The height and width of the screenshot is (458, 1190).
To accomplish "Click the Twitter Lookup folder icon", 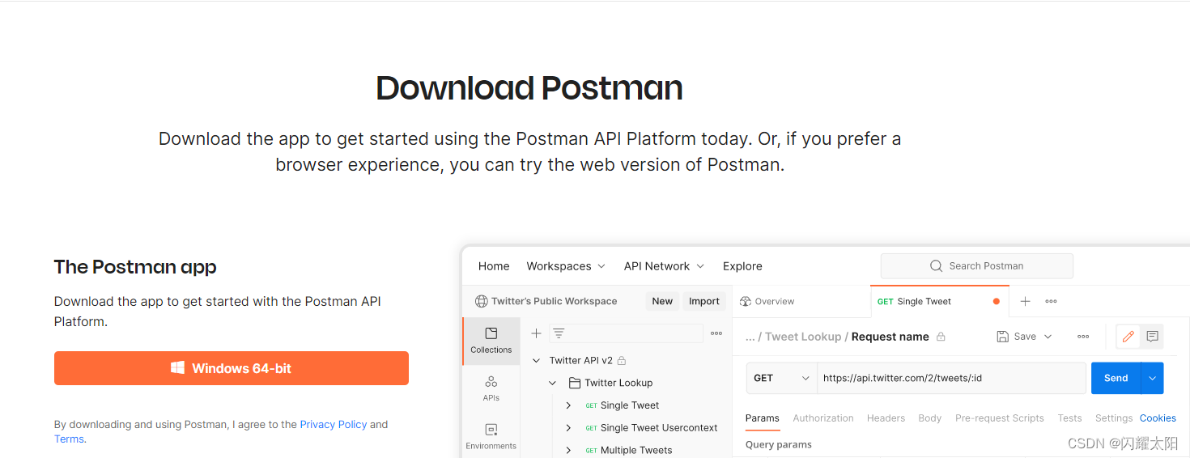I will click(x=575, y=383).
